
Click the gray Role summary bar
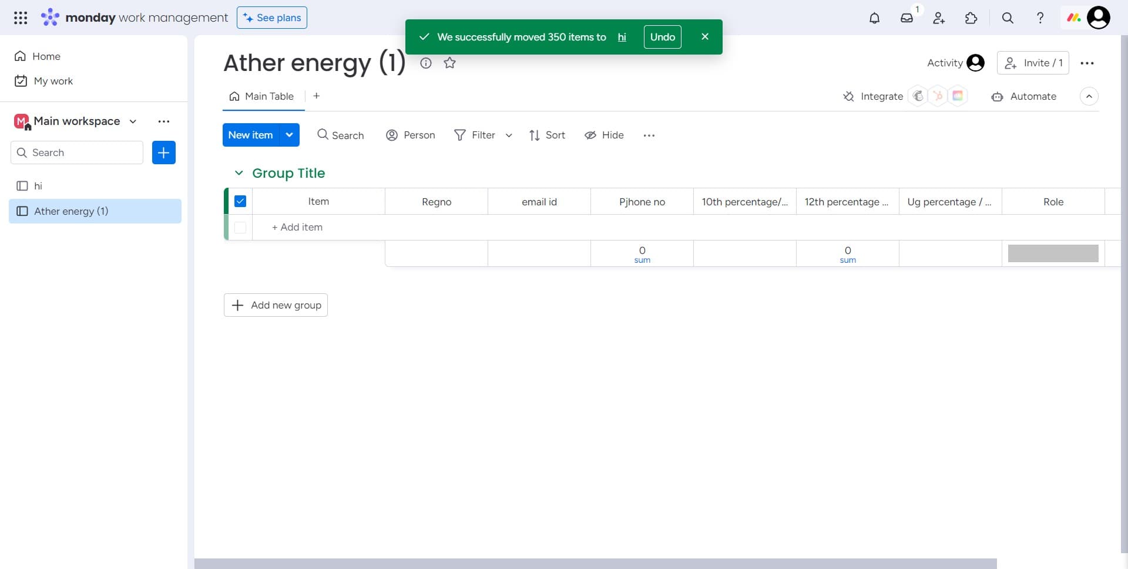click(x=1053, y=253)
